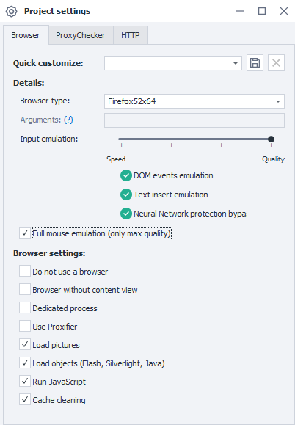Toggle Full mouse emulation checkbox

coord(25,233)
